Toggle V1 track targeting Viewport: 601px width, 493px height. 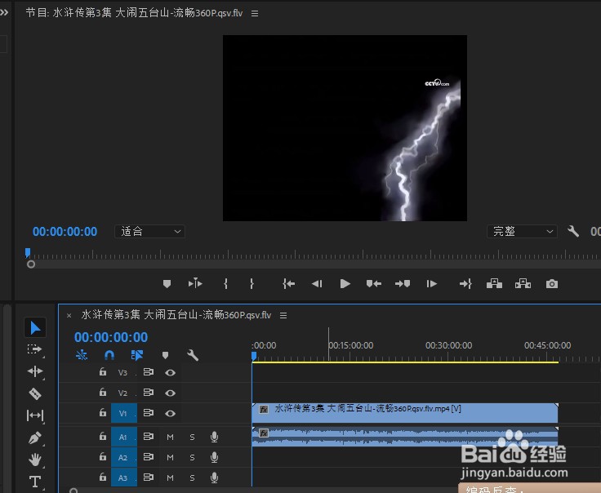point(124,413)
